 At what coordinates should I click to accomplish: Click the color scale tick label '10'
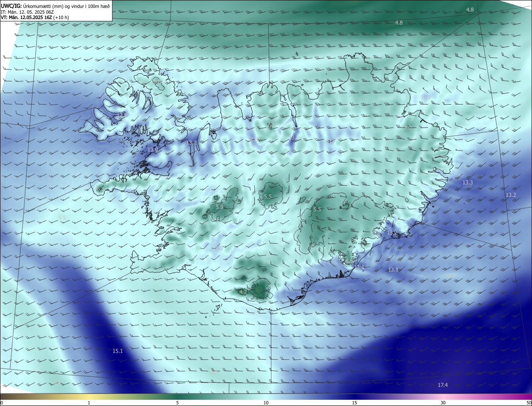tap(266, 403)
